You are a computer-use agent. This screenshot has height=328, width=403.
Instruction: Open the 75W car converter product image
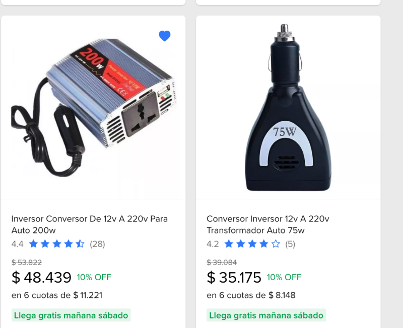coord(288,108)
